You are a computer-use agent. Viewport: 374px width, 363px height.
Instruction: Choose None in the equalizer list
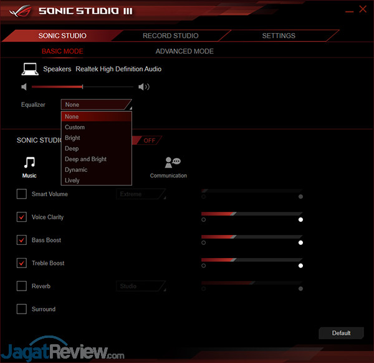pyautogui.click(x=97, y=116)
